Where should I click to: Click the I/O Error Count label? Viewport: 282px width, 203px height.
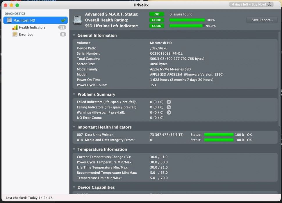click(89, 118)
